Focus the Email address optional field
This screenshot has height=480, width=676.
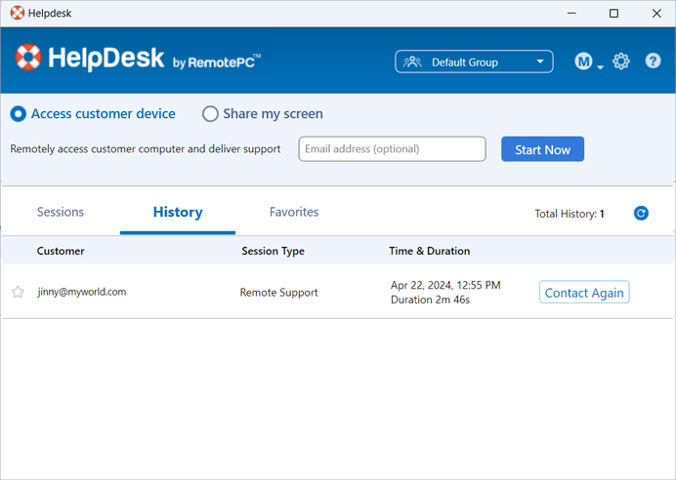coord(392,149)
